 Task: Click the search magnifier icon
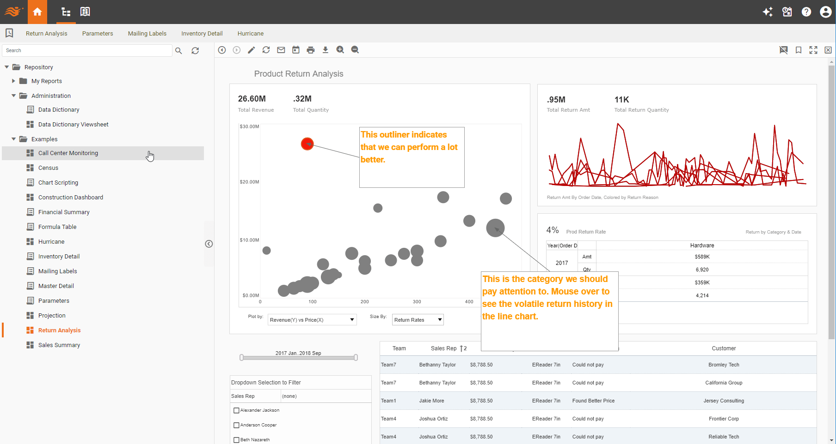(178, 51)
